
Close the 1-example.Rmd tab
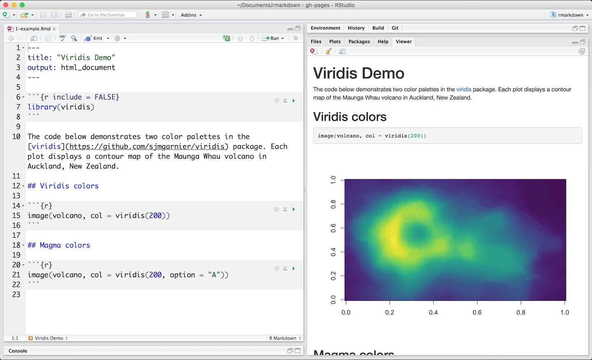tap(54, 29)
